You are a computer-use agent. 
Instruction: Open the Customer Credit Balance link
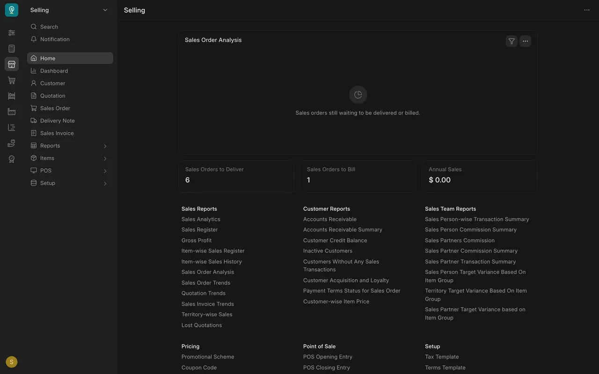click(x=335, y=240)
